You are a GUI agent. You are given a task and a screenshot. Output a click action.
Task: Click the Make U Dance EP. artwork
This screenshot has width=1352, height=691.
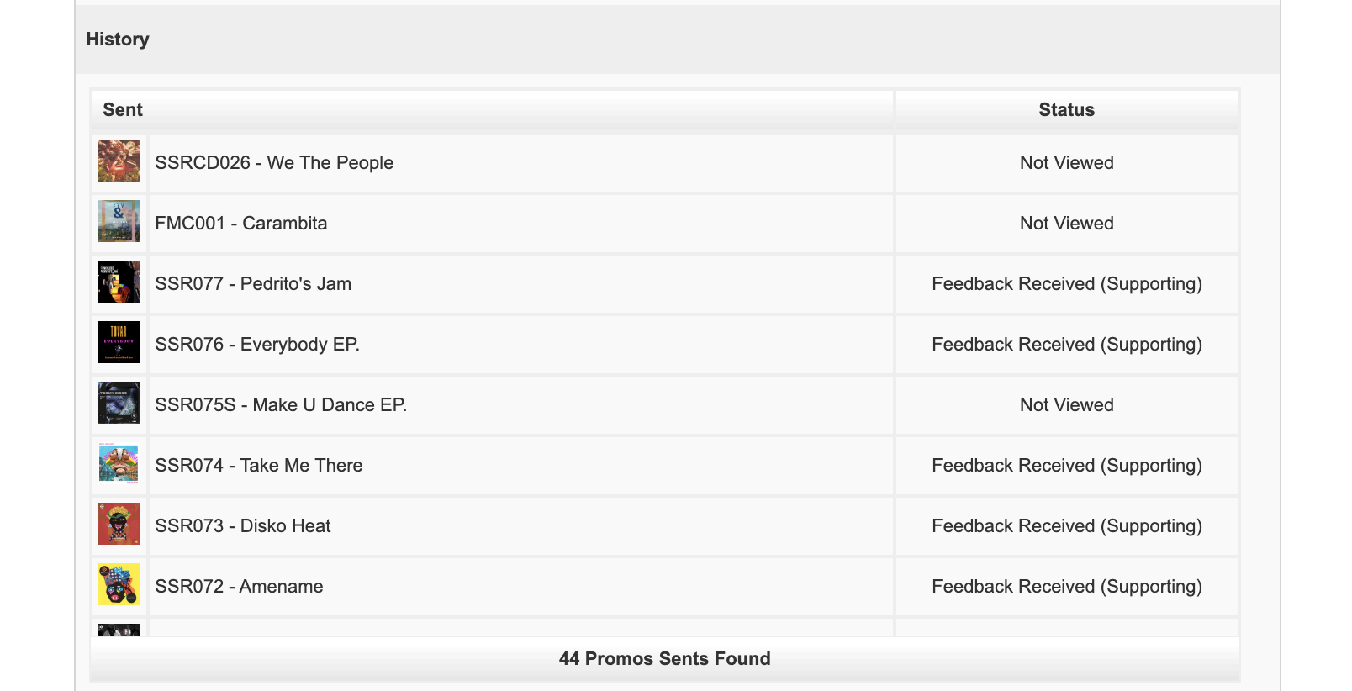(119, 403)
